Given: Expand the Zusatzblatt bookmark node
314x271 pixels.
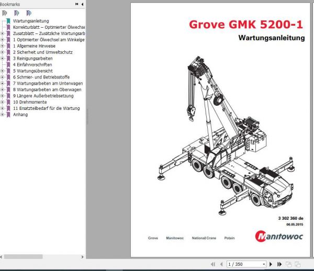Looking at the screenshot, I should click(2, 33).
